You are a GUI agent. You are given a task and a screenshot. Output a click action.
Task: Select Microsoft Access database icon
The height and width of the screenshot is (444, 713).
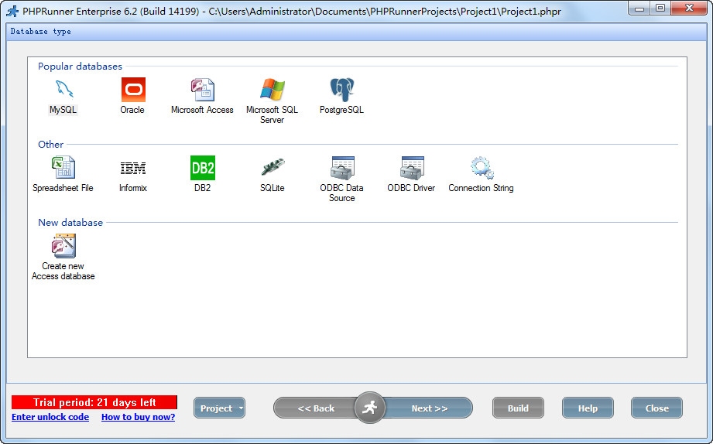pyautogui.click(x=202, y=91)
